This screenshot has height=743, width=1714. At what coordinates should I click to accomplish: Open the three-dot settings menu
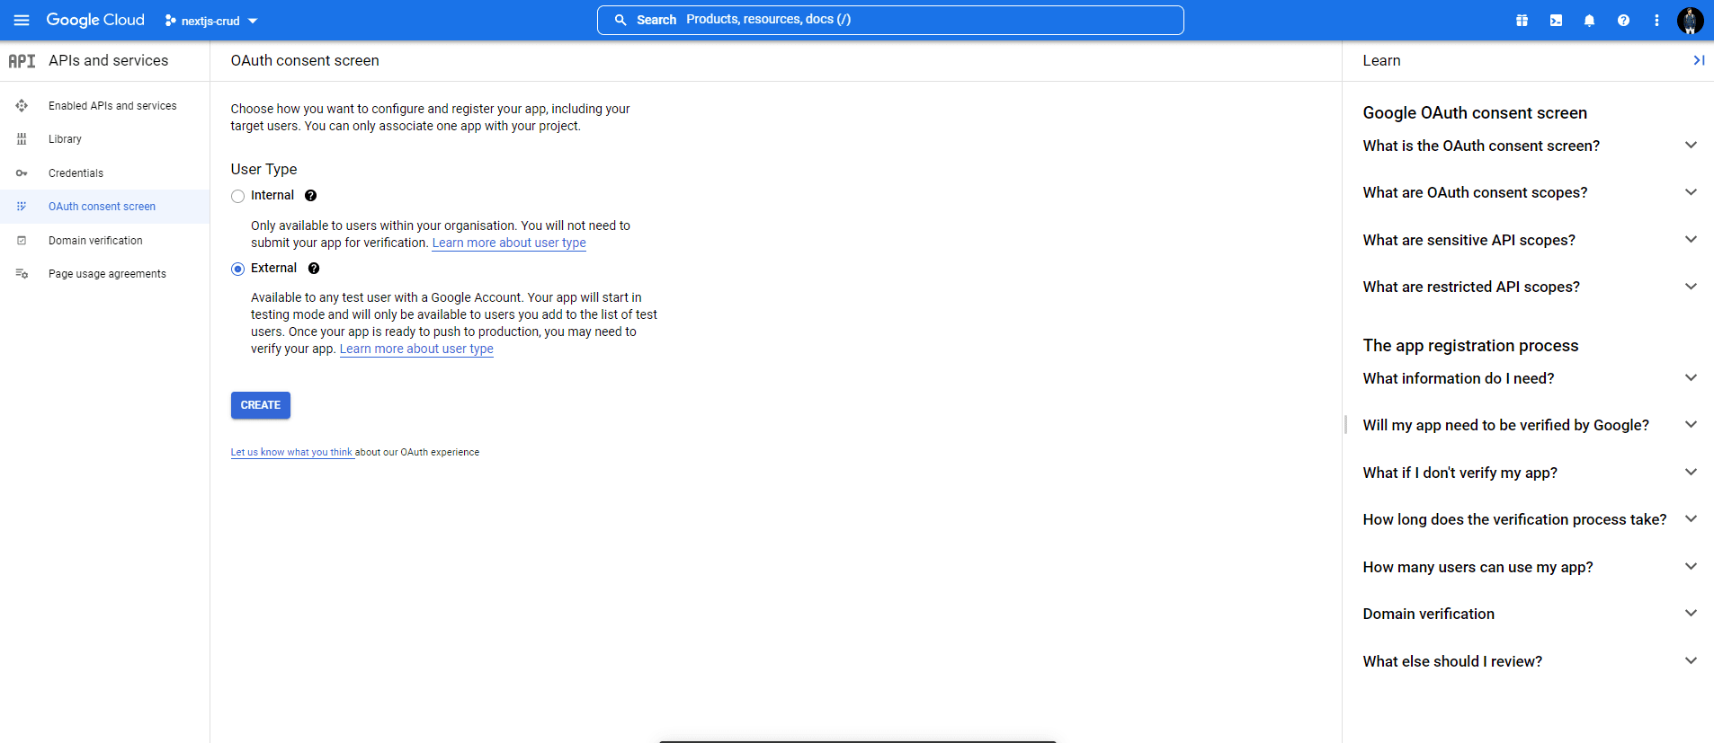click(1656, 20)
